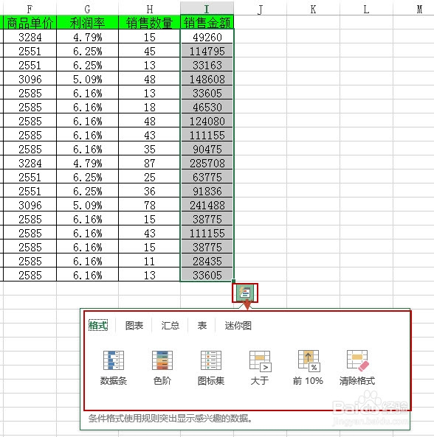Select column I header

pos(207,9)
